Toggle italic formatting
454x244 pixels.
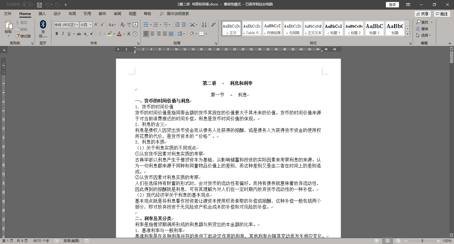tap(63, 34)
